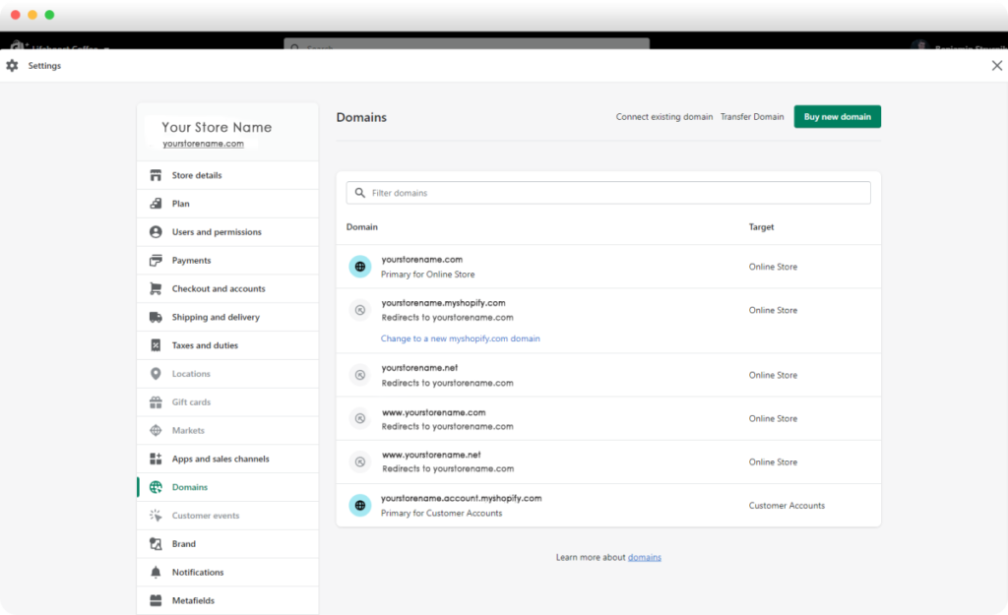Click Connect existing domain
1008x615 pixels.
pyautogui.click(x=664, y=117)
